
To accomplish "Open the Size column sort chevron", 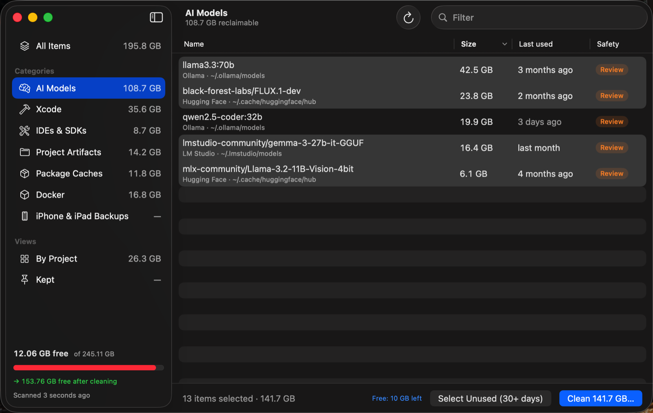I will 504,44.
